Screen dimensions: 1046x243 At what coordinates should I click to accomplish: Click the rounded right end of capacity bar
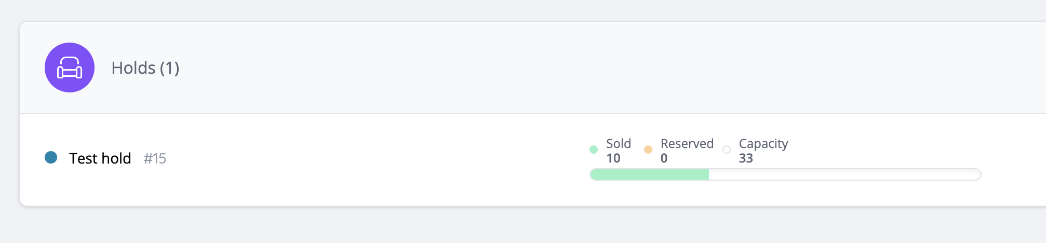(x=977, y=174)
